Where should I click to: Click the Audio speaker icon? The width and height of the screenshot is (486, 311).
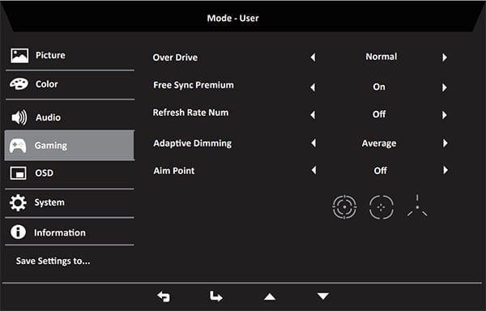coord(19,117)
